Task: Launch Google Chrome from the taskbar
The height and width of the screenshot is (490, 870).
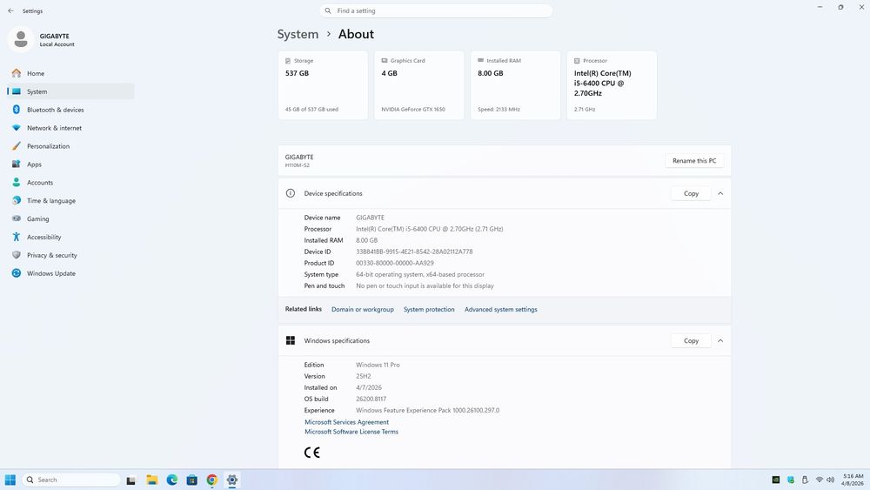Action: pos(212,480)
